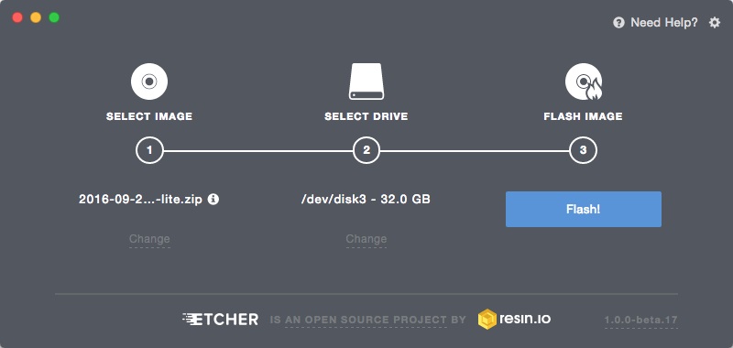Open the version 1.0.0-beta.17 link
This screenshot has height=348, width=733.
640,321
